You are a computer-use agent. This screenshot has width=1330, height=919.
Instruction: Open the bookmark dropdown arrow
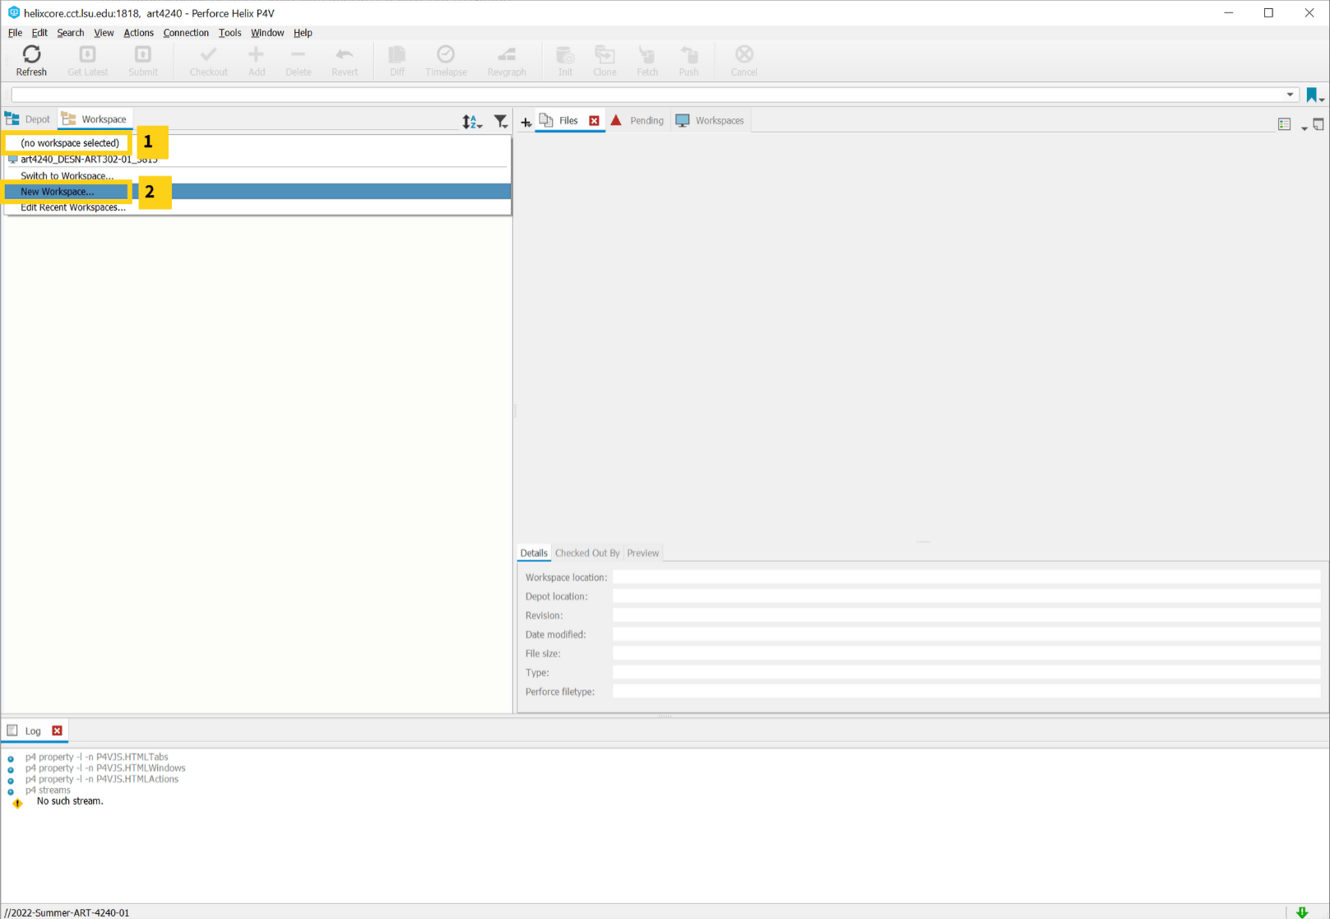[x=1322, y=97]
